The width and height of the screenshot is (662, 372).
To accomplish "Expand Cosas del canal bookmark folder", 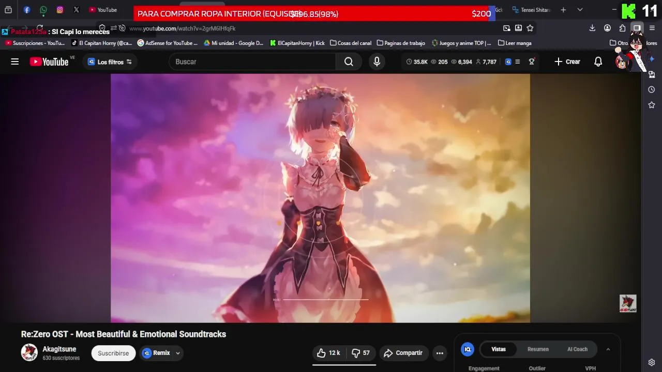I will pyautogui.click(x=351, y=43).
